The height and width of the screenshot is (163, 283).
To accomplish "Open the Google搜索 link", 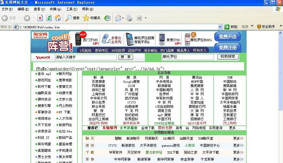I will click(x=131, y=82).
